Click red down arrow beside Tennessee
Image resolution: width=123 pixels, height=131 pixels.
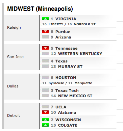tap(45, 48)
